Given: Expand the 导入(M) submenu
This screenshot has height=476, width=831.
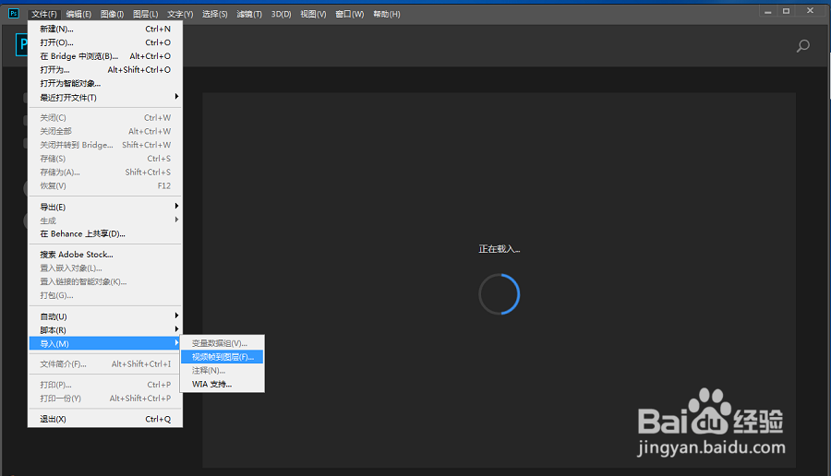Looking at the screenshot, I should click(x=105, y=344).
